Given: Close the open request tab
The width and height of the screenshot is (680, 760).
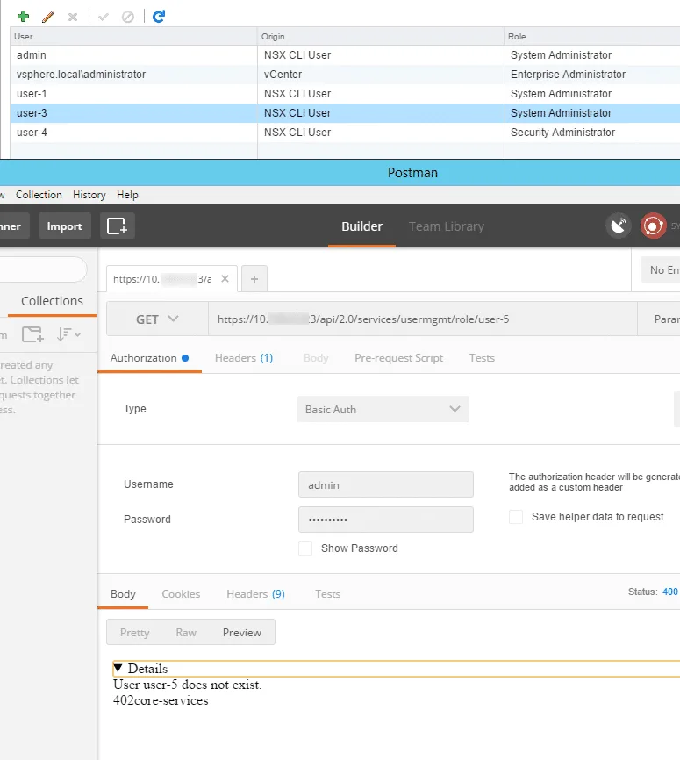Looking at the screenshot, I should [225, 279].
